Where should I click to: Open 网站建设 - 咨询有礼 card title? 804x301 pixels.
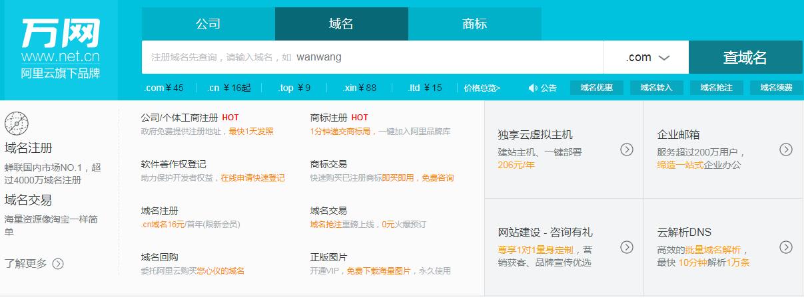(x=546, y=232)
